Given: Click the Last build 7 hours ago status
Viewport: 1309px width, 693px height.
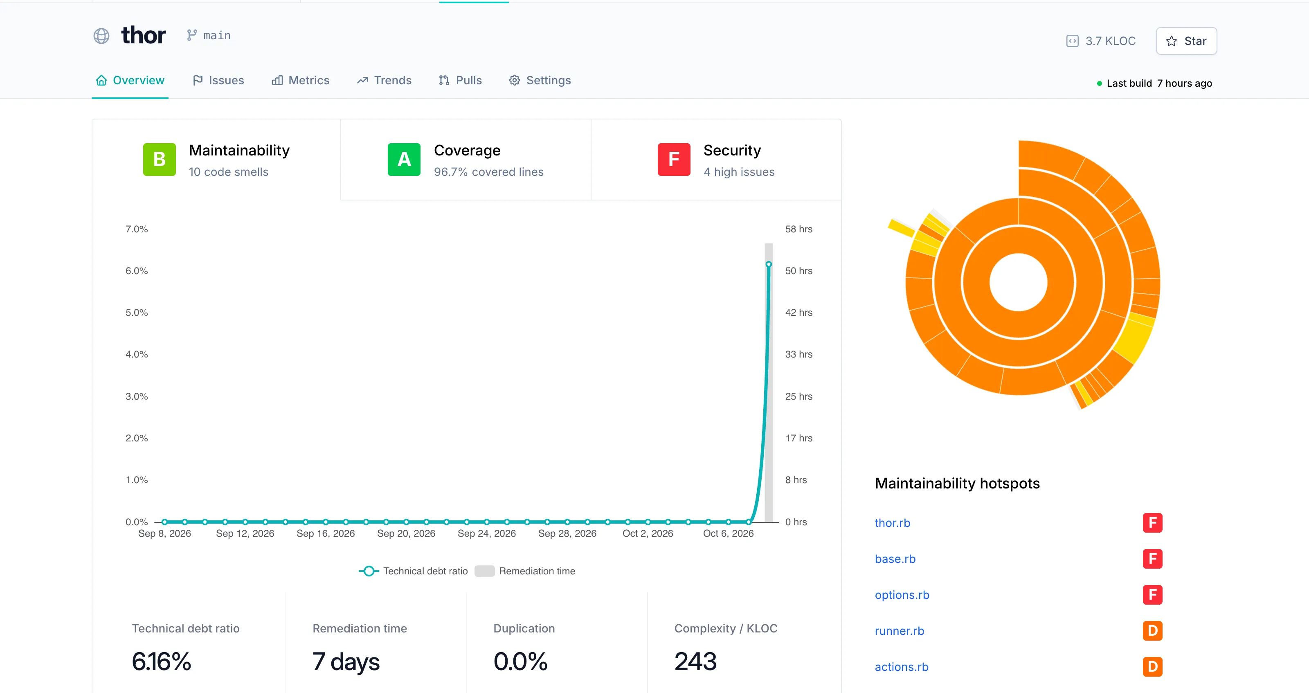Looking at the screenshot, I should tap(1154, 83).
